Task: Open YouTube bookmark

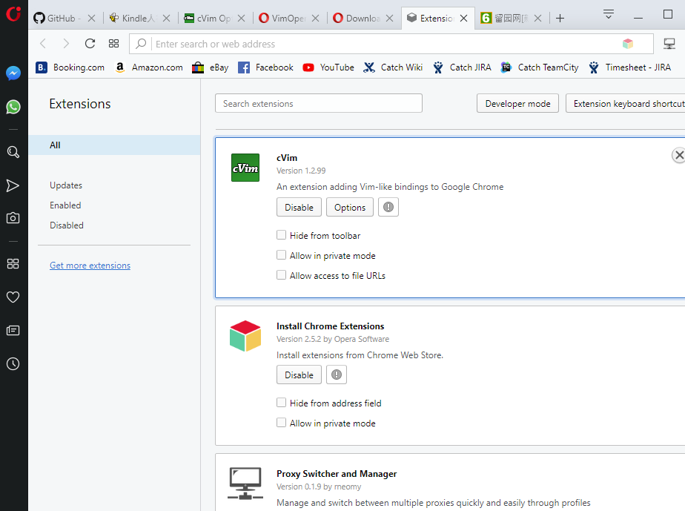Action: (328, 67)
